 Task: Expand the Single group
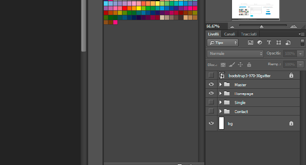[x=220, y=102]
